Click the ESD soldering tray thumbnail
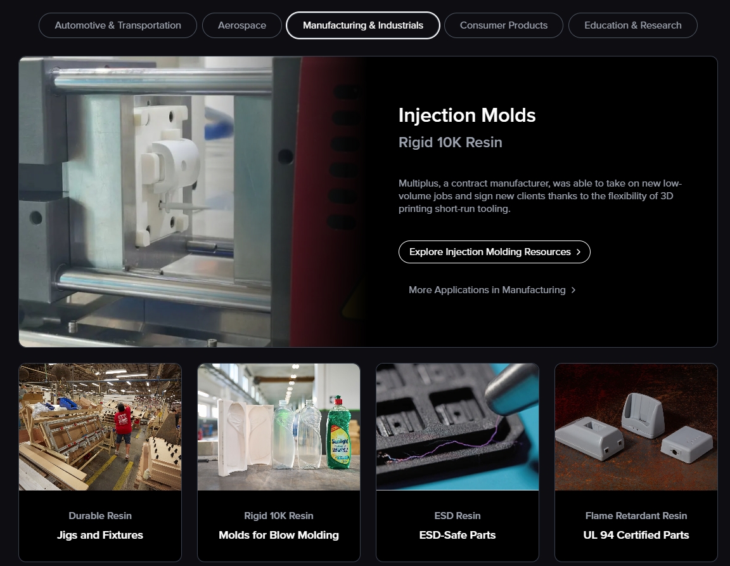Image resolution: width=730 pixels, height=566 pixels. (458, 426)
